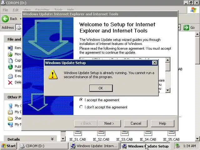200x150 pixels.
Task: Open the Edit menu in CDROM window
Action: coord(16,10)
